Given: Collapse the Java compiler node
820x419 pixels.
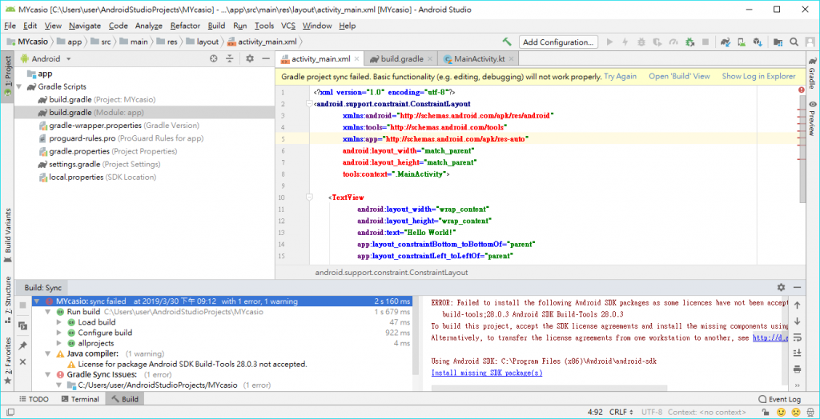Looking at the screenshot, I should 48,353.
